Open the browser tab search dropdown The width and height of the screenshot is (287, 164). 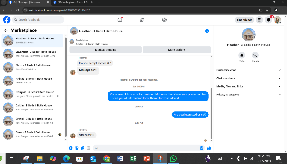tap(4, 2)
